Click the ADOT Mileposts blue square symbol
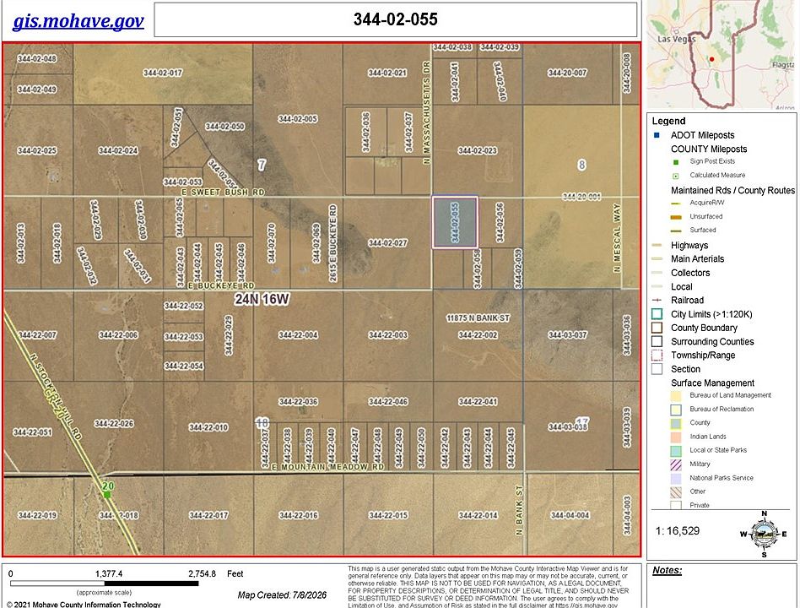The image size is (800, 608). click(657, 135)
